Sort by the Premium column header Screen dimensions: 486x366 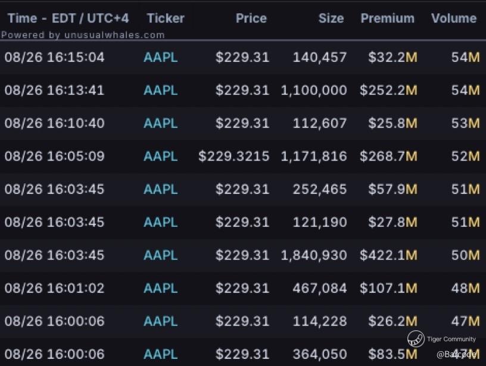(387, 18)
